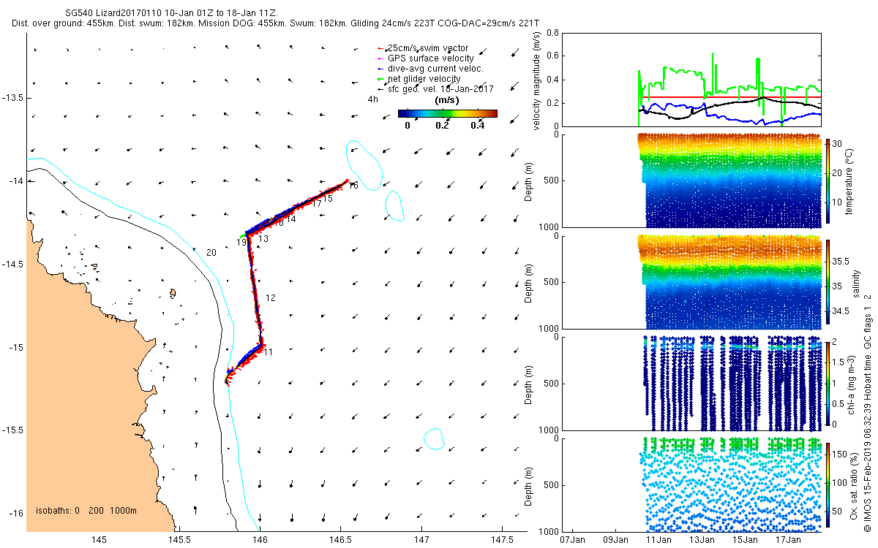Image resolution: width=878 pixels, height=548 pixels.
Task: Click day marker 19 on the glider track
Action: [241, 242]
